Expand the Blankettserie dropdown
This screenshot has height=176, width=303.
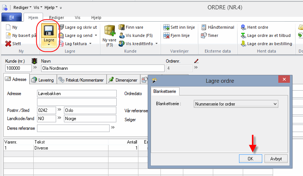(275, 104)
